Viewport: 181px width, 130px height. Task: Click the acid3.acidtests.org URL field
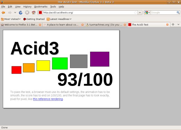click(88, 13)
